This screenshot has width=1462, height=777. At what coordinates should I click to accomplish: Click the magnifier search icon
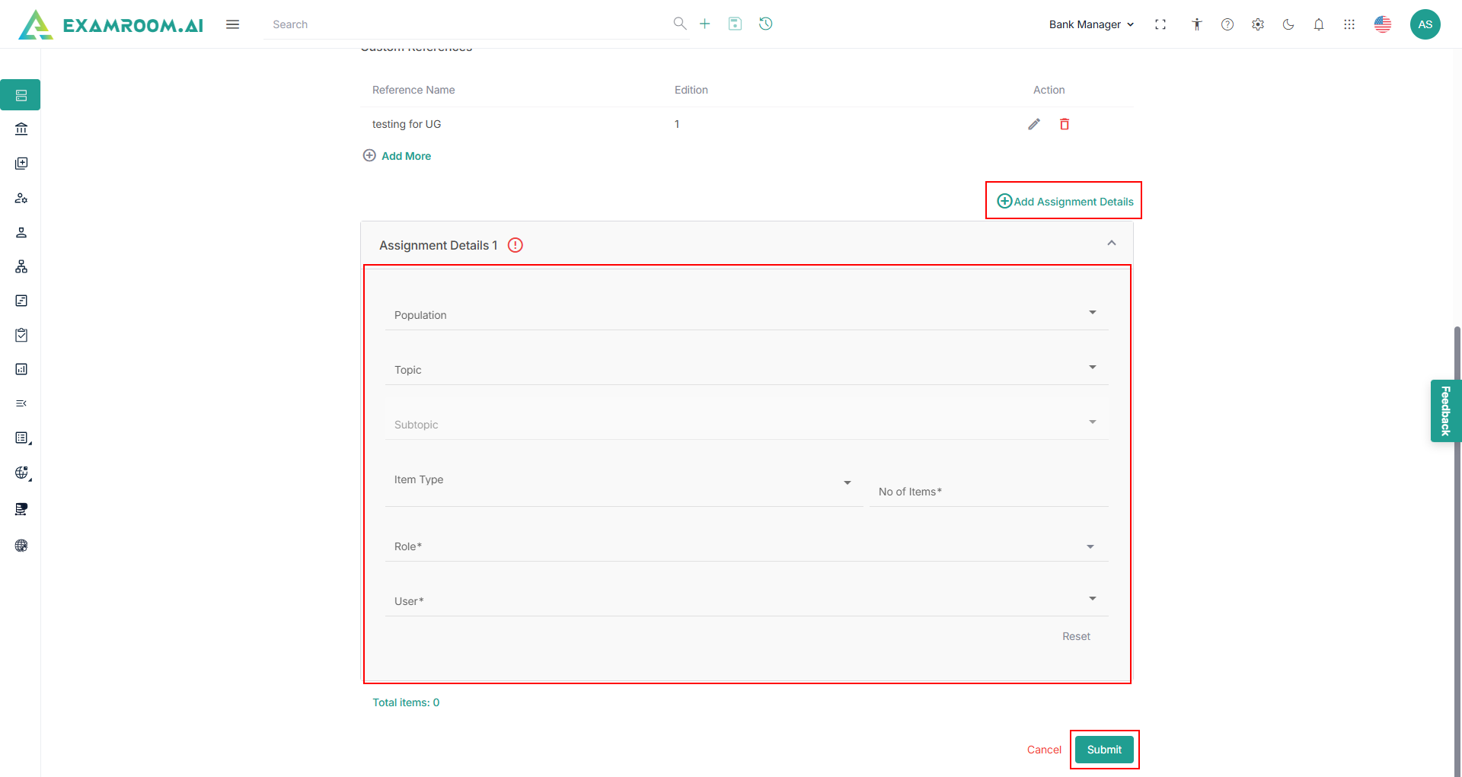680,24
